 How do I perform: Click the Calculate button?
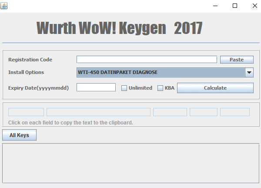click(215, 88)
